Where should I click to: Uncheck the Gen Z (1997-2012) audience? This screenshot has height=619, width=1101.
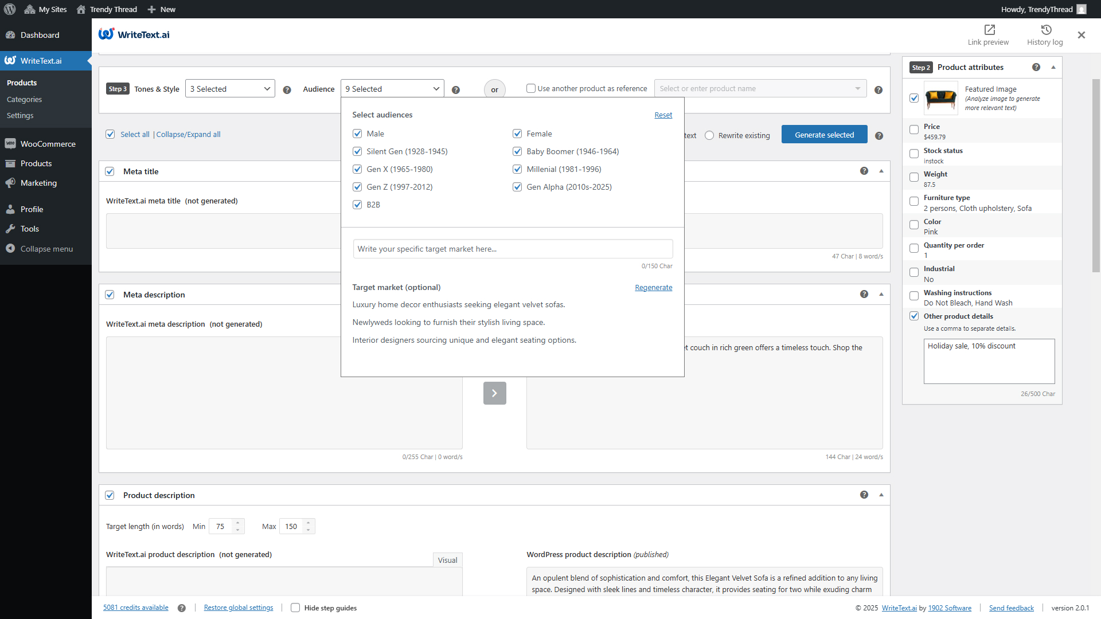[x=357, y=187]
